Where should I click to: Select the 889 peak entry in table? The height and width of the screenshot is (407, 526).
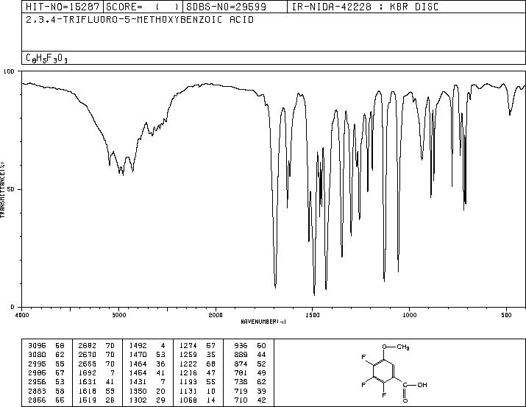(x=250, y=355)
